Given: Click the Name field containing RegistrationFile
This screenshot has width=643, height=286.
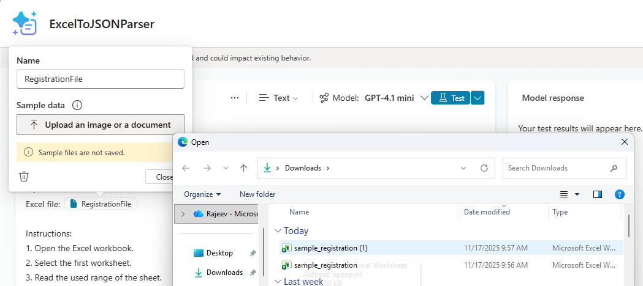Looking at the screenshot, I should 101,79.
